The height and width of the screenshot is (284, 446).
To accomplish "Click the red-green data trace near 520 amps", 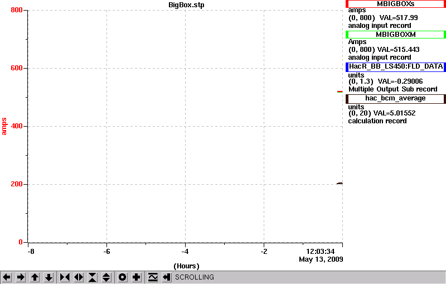I will tap(340, 92).
